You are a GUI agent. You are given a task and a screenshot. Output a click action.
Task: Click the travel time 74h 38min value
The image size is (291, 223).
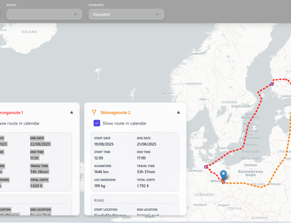pos(40,172)
